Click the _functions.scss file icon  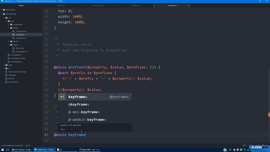pyautogui.click(x=13, y=31)
